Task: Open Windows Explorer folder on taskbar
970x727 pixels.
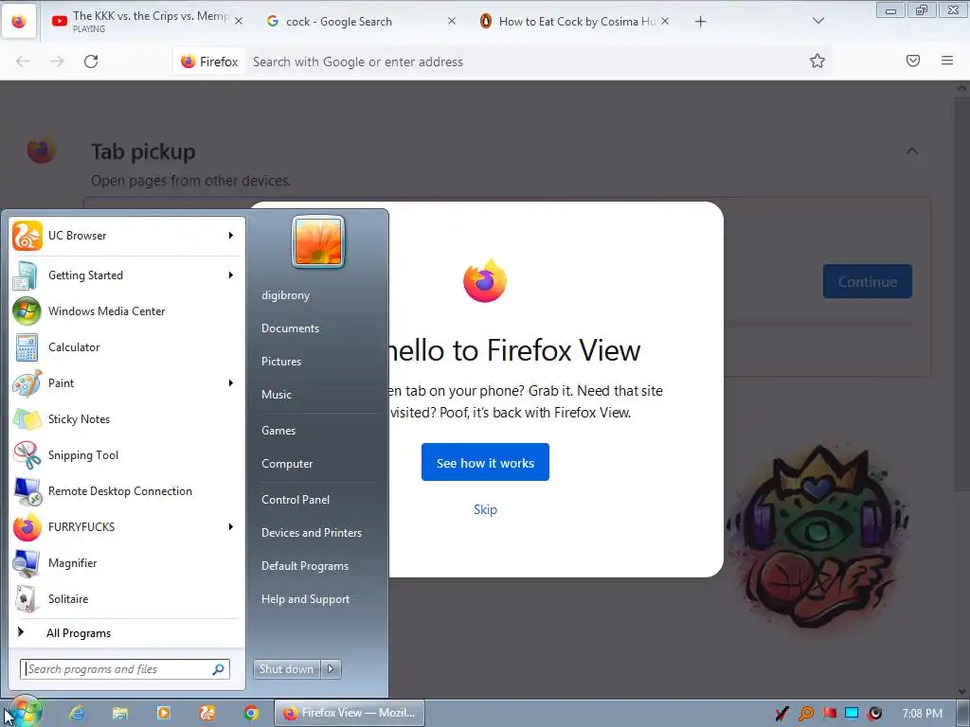Action: (120, 713)
